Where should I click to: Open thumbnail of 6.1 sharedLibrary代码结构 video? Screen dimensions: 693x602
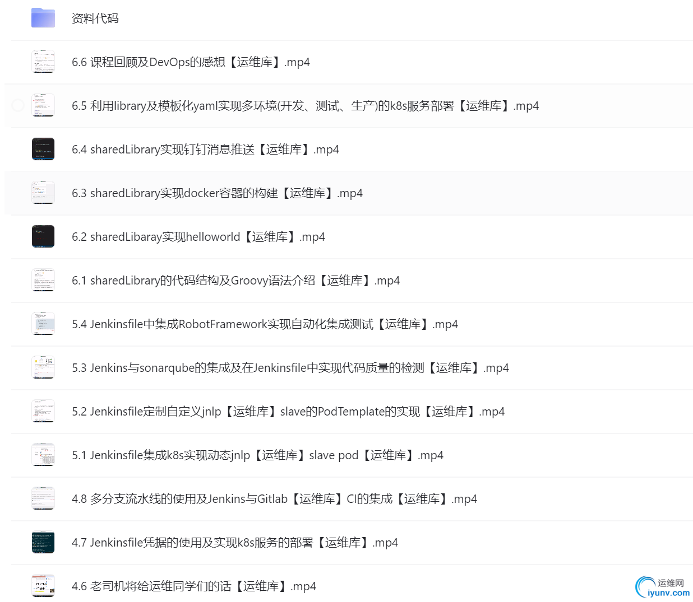coord(43,280)
